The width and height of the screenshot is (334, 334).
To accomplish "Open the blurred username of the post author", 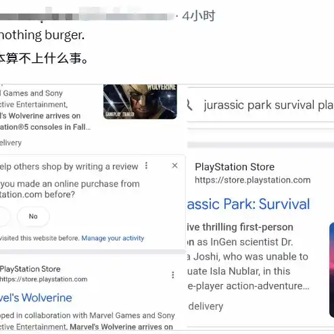I will pos(87,16).
